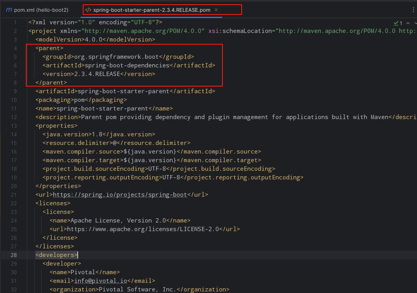The height and width of the screenshot is (293, 417).
Task: Click gutter line number 4
Action: [x=15, y=48]
